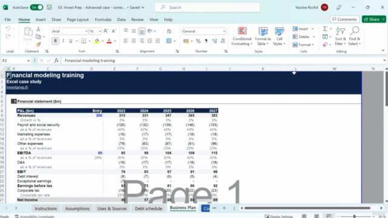Open Format as Table gallery
The height and width of the screenshot is (218, 388).
263,36
